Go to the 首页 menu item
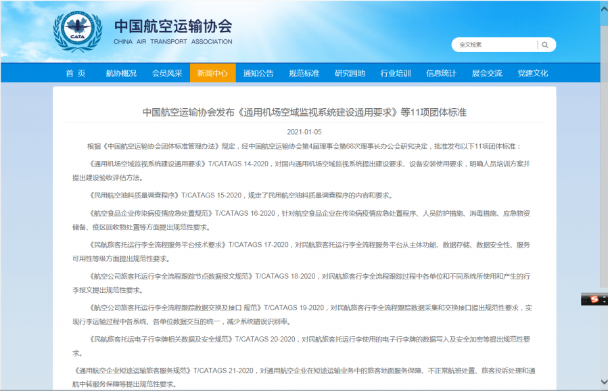This screenshot has height=391, width=608. 76,72
